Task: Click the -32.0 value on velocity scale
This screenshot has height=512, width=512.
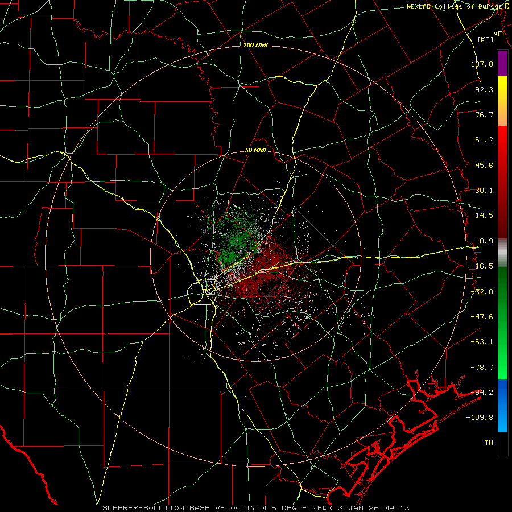Action: point(482,292)
